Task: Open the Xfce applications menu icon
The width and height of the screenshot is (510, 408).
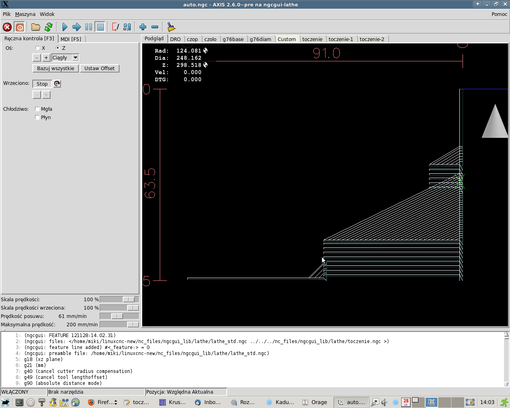Action: point(6,402)
